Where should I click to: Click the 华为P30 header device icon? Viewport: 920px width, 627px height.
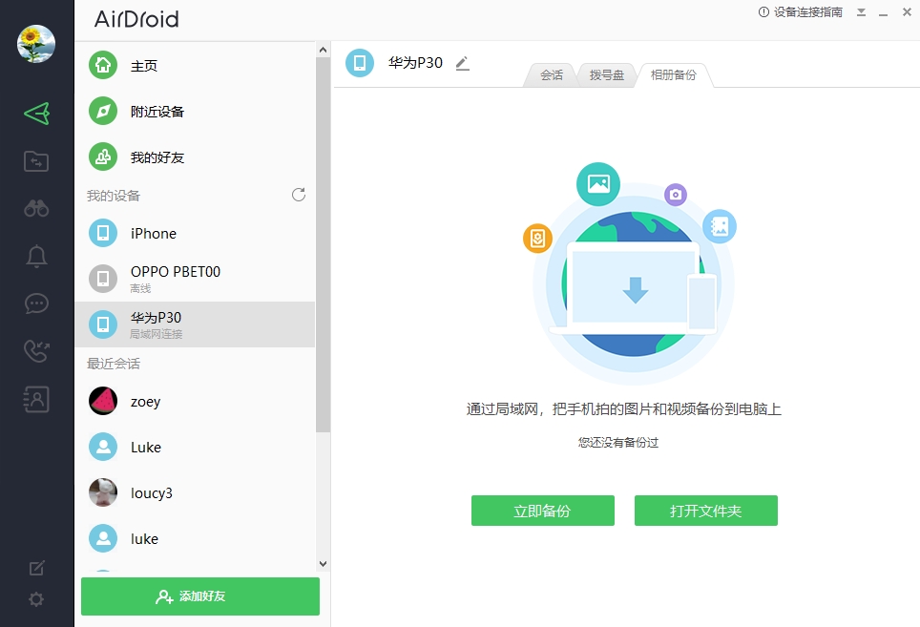(x=360, y=63)
